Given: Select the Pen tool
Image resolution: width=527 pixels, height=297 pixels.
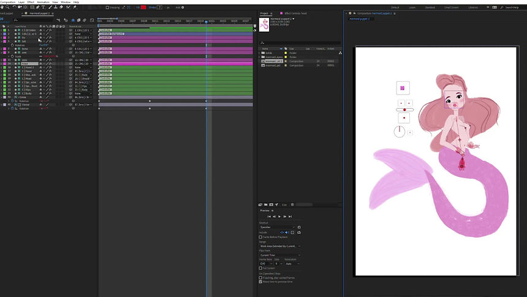Looking at the screenshot, I should 37,7.
